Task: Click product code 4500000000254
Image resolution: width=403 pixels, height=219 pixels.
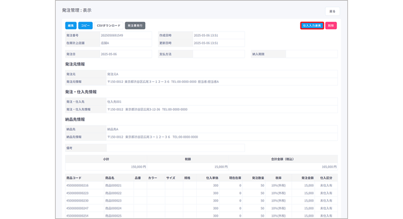Action: (77, 215)
